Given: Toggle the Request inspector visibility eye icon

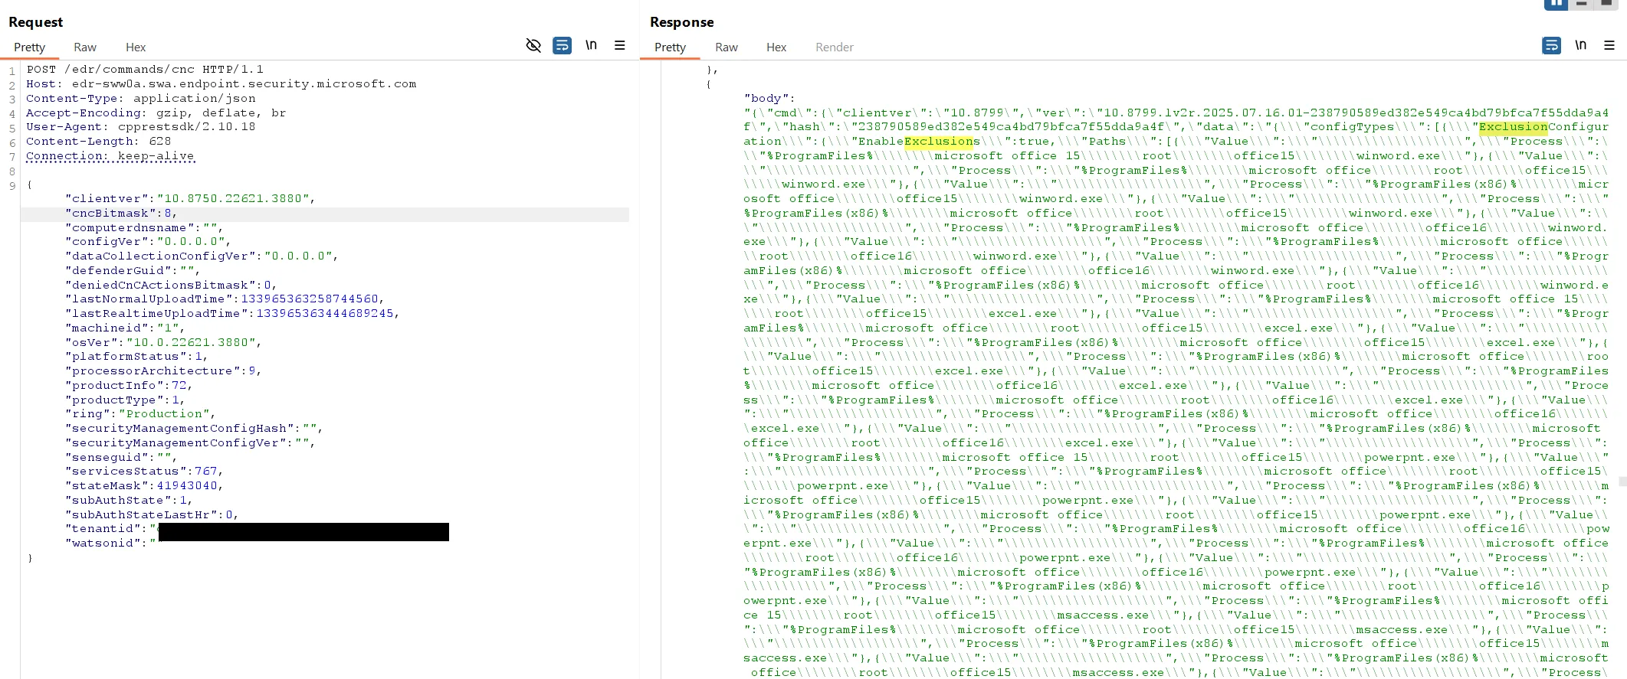Looking at the screenshot, I should pyautogui.click(x=533, y=45).
